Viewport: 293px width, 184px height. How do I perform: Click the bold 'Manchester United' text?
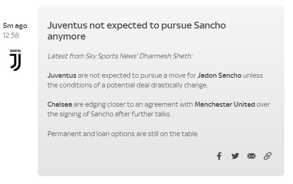pos(225,104)
